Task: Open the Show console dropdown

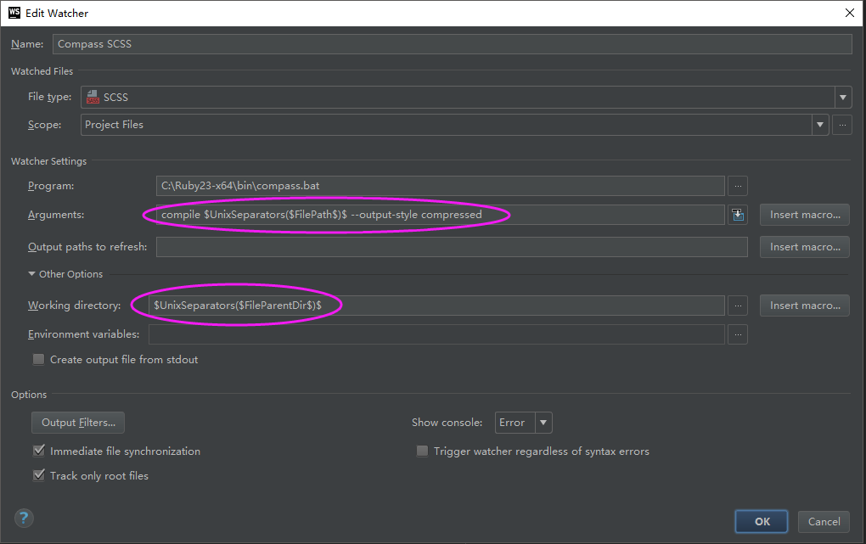Action: pyautogui.click(x=543, y=422)
